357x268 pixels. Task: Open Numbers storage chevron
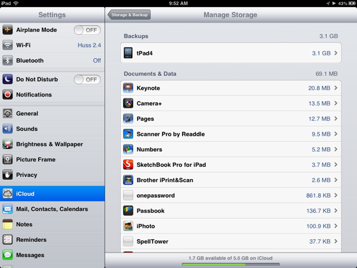pos(336,149)
